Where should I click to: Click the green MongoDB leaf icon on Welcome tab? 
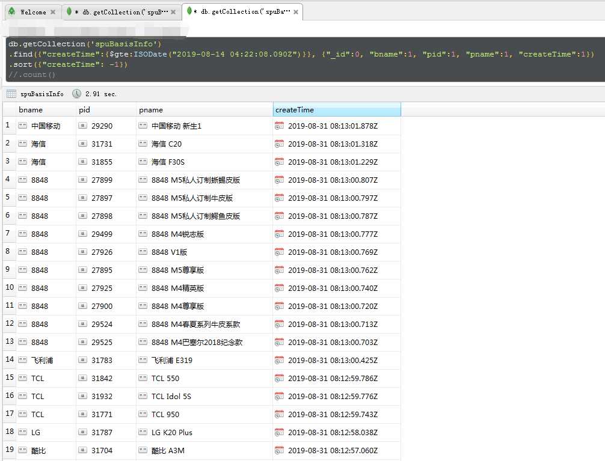coord(12,11)
